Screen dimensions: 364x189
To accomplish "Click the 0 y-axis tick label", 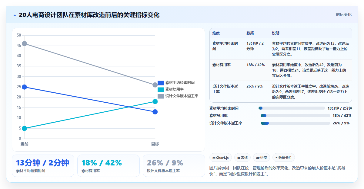I will point(20,139).
